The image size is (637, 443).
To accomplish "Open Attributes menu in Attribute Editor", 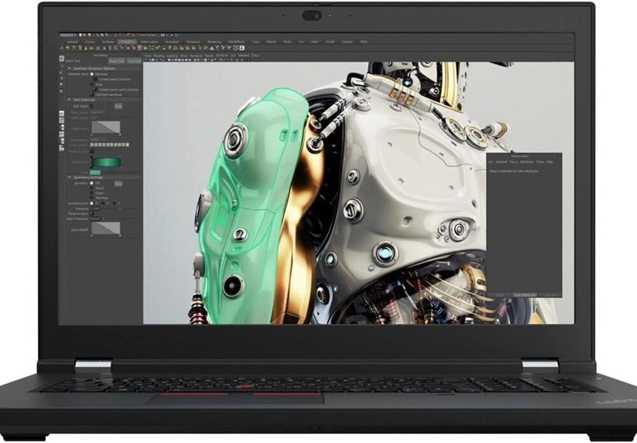I will coord(527,162).
